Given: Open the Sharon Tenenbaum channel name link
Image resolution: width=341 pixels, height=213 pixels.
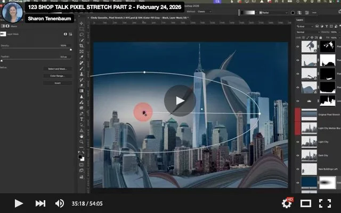Looking at the screenshot, I should point(50,19).
